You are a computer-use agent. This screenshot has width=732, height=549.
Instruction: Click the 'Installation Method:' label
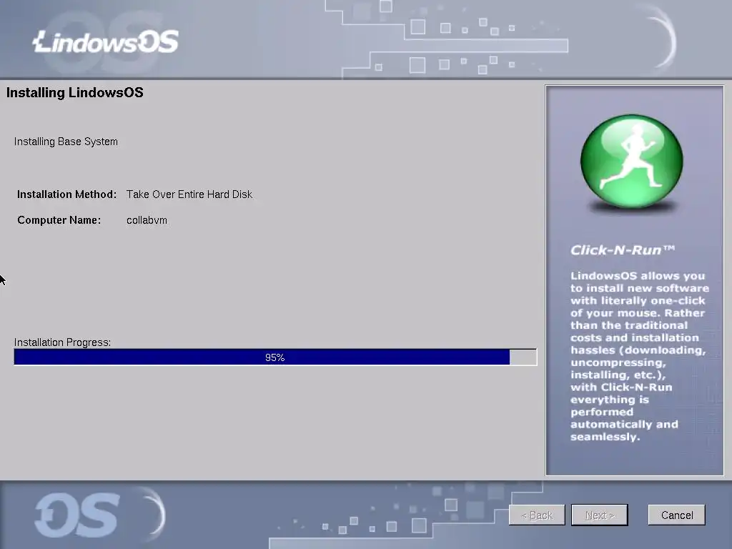tap(66, 194)
